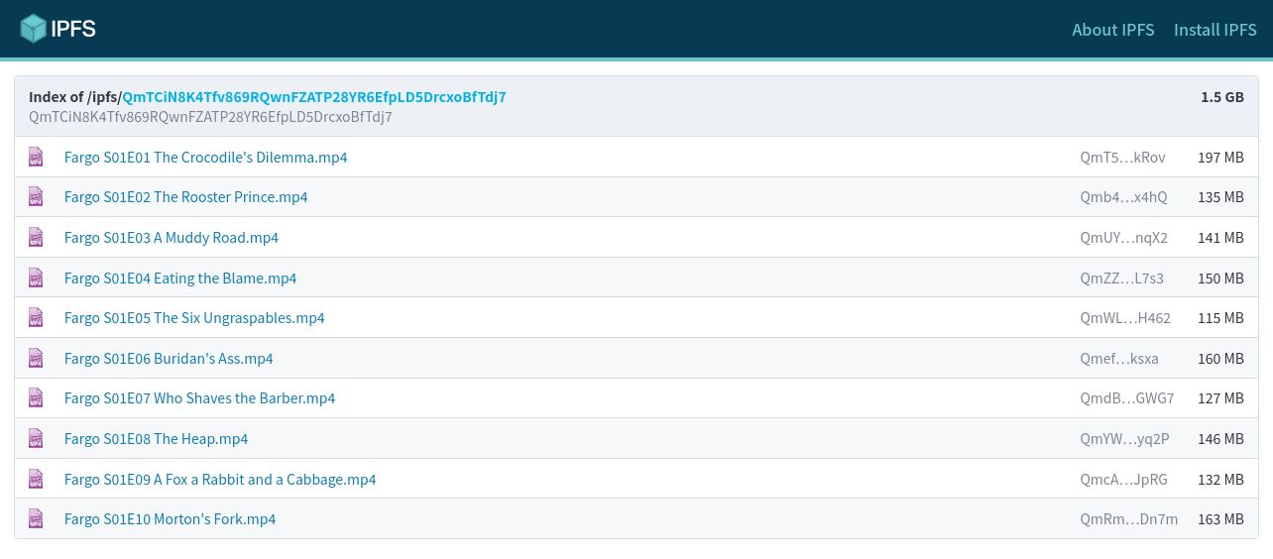1273x559 pixels.
Task: Click the 197 MB size value
Action: (1220, 158)
